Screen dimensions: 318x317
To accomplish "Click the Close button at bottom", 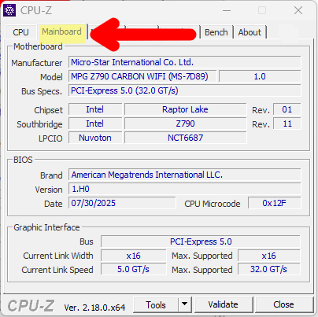I will [x=284, y=305].
